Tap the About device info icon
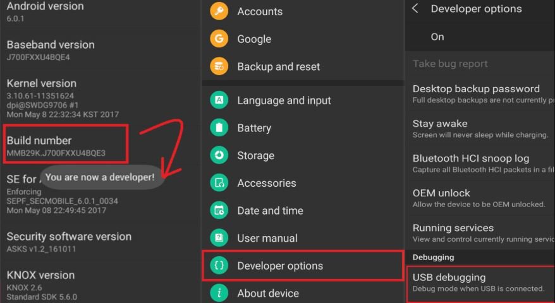Viewport: 555px width, 303px height. (x=219, y=293)
